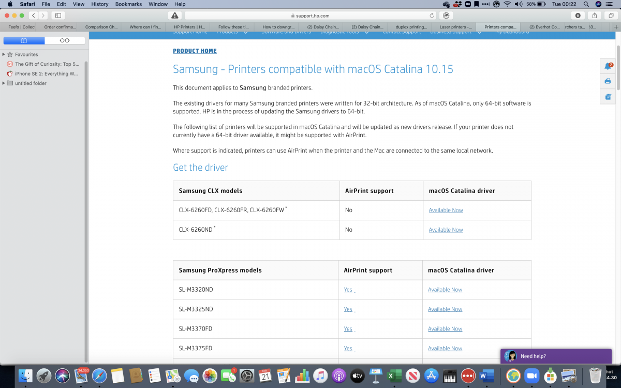This screenshot has width=621, height=388.
Task: Expand the untitled folder triangle
Action: (4, 83)
